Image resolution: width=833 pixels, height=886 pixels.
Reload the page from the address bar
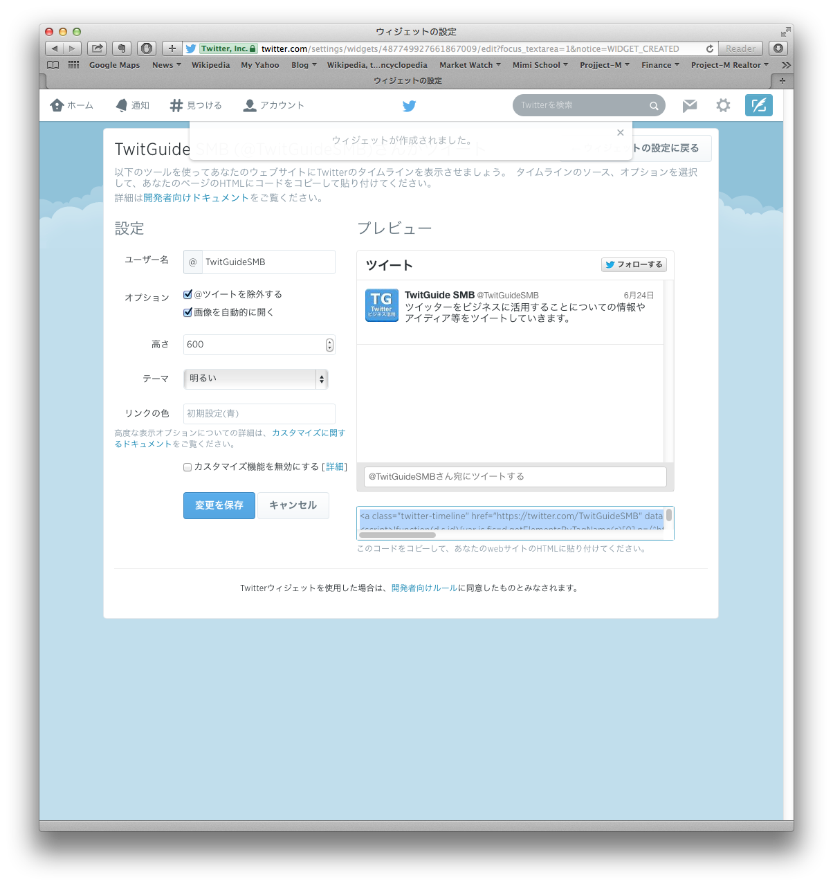710,48
